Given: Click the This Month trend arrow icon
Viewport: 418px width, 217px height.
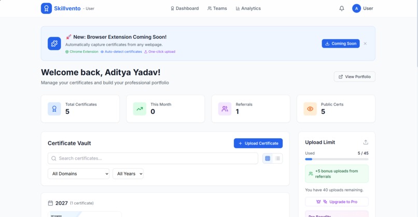Looking at the screenshot, I should point(140,109).
